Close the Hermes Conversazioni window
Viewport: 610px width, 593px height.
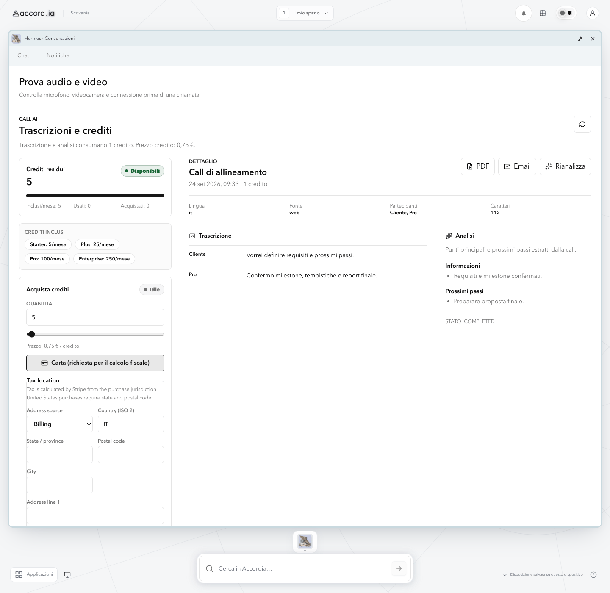point(593,39)
